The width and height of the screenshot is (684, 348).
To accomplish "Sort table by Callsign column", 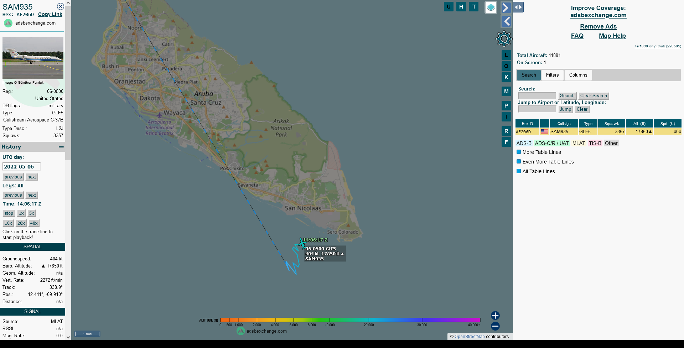I will pos(564,124).
